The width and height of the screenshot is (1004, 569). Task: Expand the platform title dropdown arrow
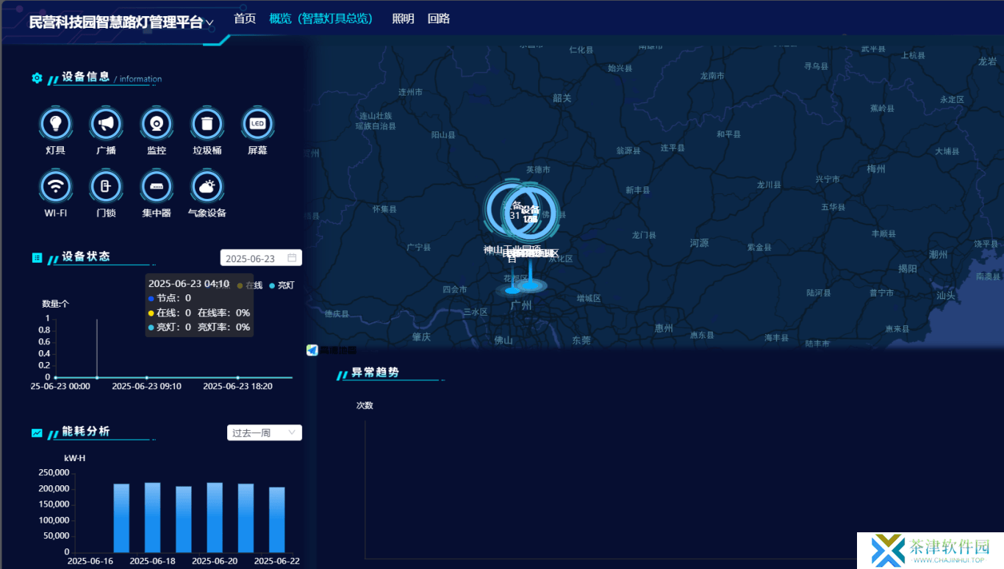(209, 23)
